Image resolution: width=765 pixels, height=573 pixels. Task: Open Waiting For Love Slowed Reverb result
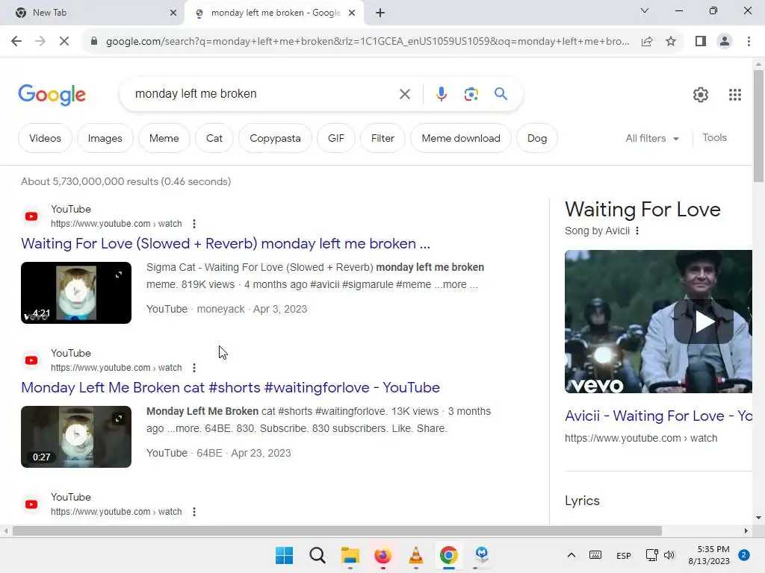pos(226,243)
